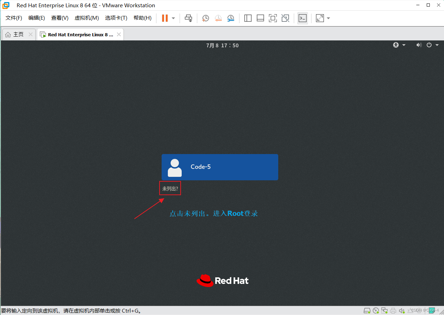
Task: Open the clock showing 7月8 17:50
Action: click(x=222, y=45)
